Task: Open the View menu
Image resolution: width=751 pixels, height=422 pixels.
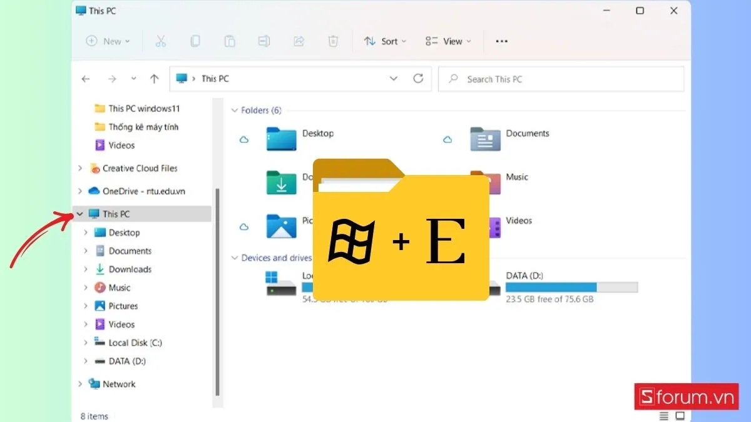Action: 448,41
